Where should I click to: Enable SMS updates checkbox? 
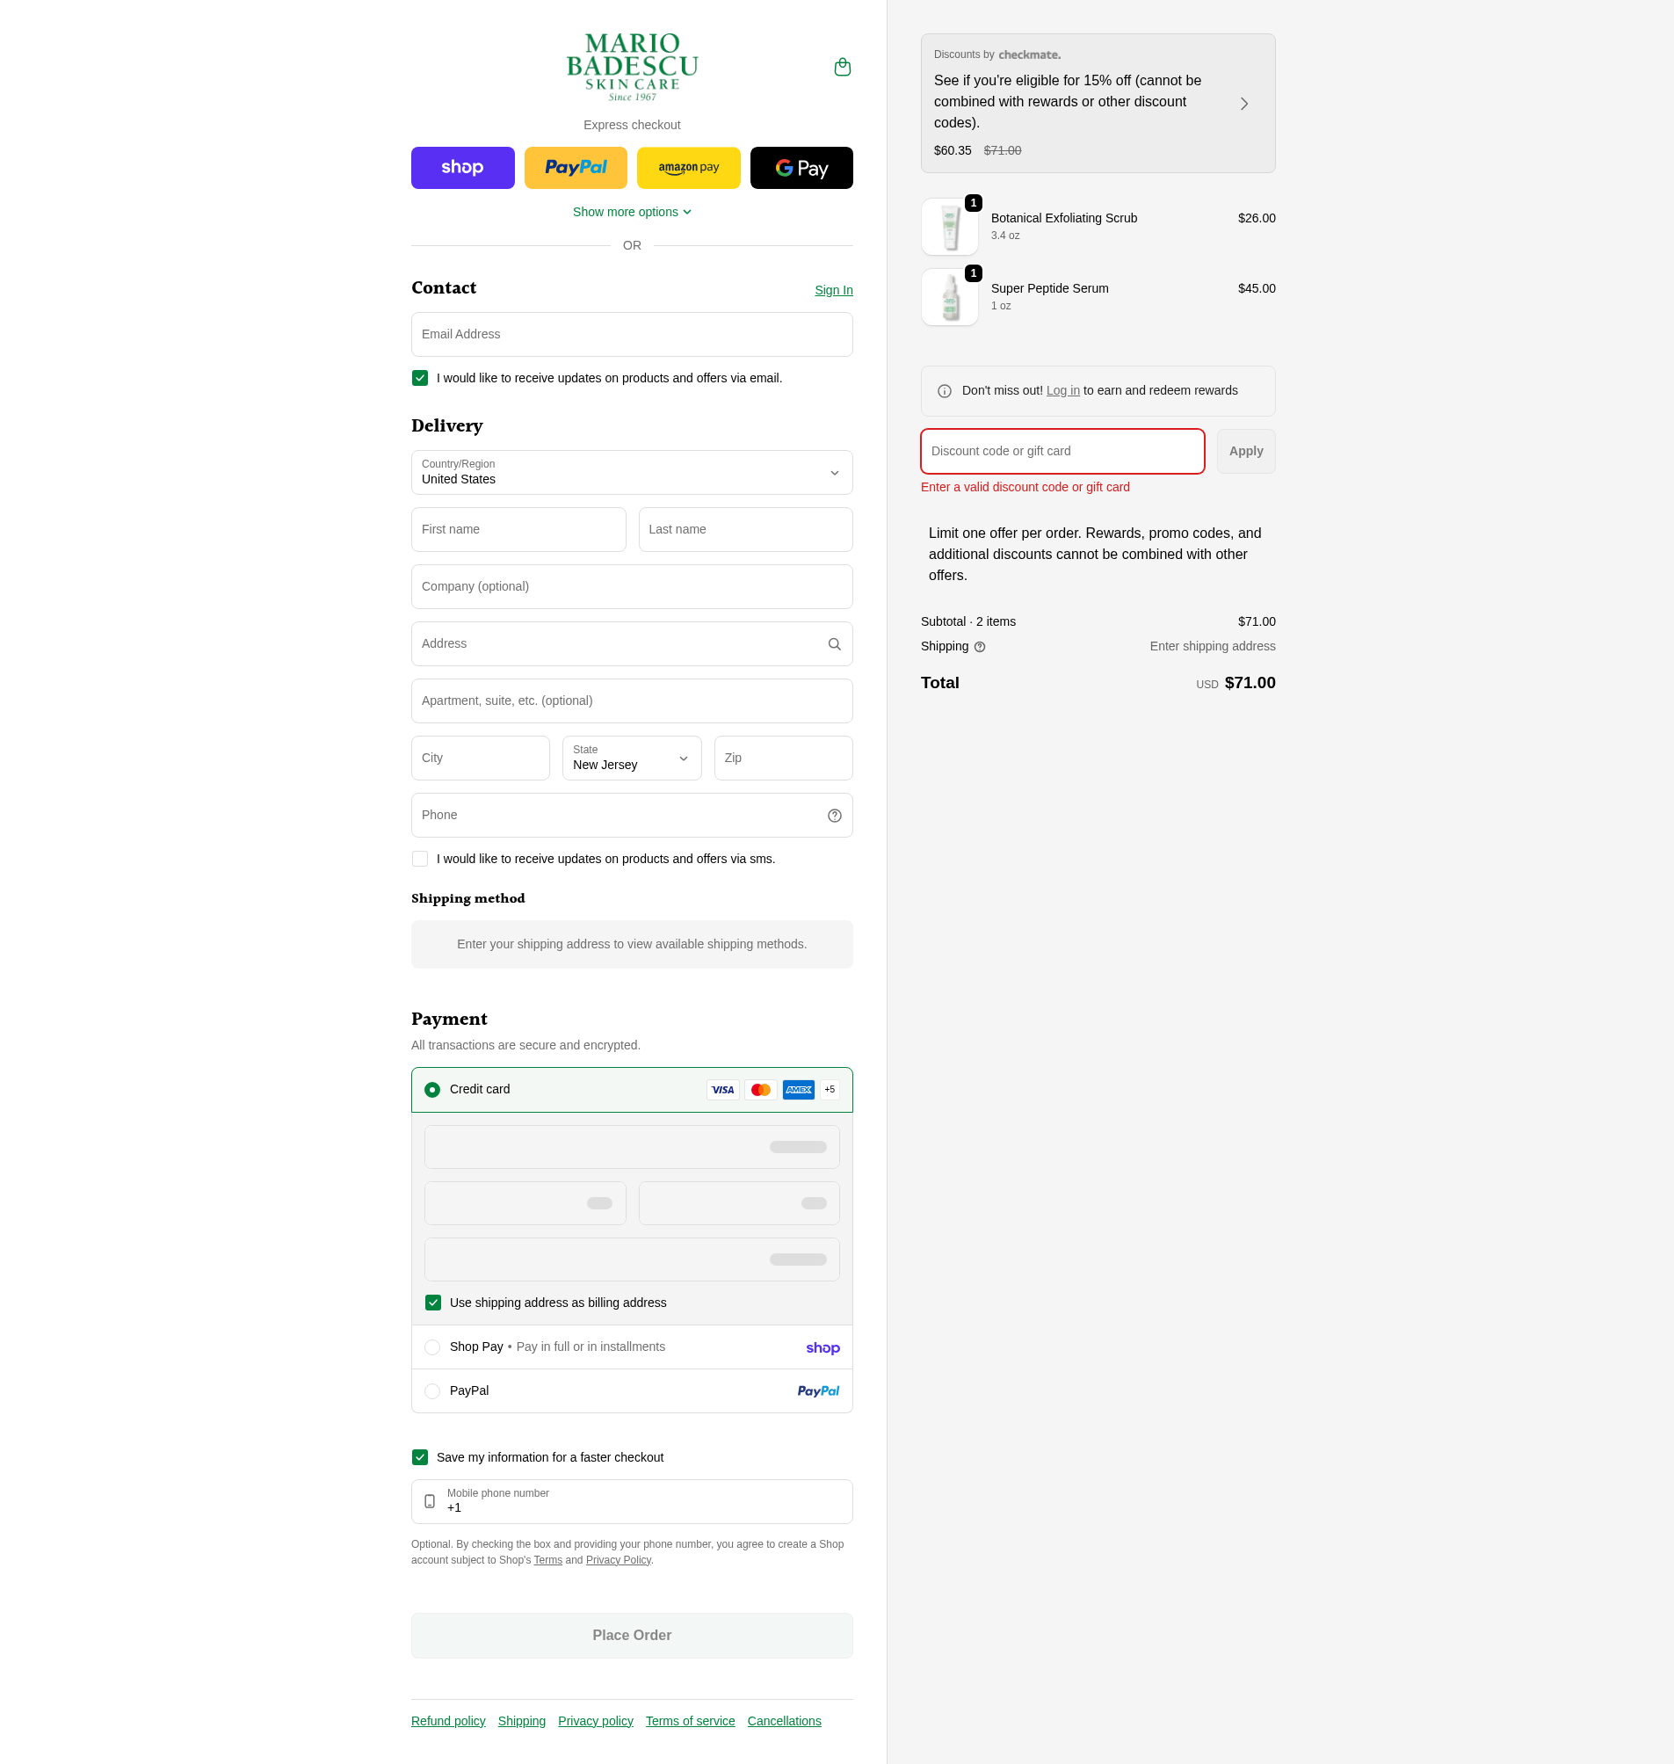pos(419,859)
